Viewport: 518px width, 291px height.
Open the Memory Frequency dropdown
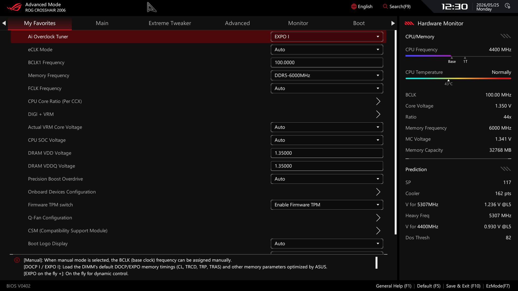[x=327, y=75]
